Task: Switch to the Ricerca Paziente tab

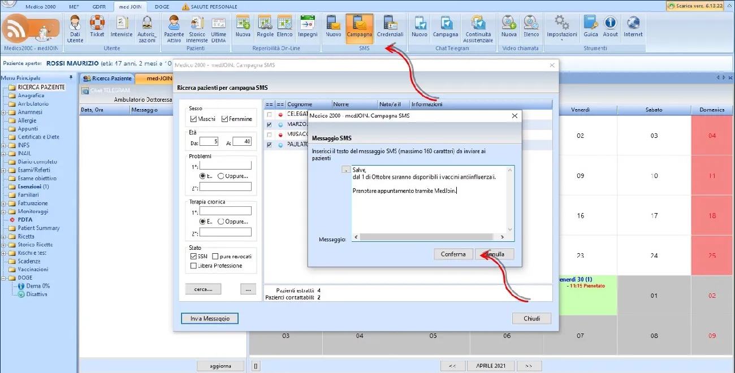Action: tap(107, 79)
